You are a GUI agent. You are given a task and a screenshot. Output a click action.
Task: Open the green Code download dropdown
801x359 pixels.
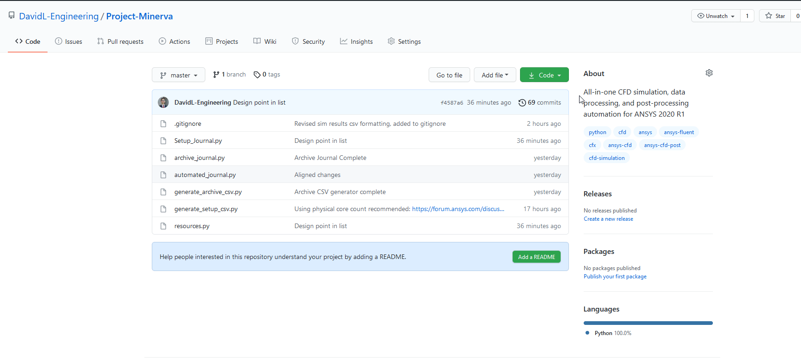[x=544, y=75]
